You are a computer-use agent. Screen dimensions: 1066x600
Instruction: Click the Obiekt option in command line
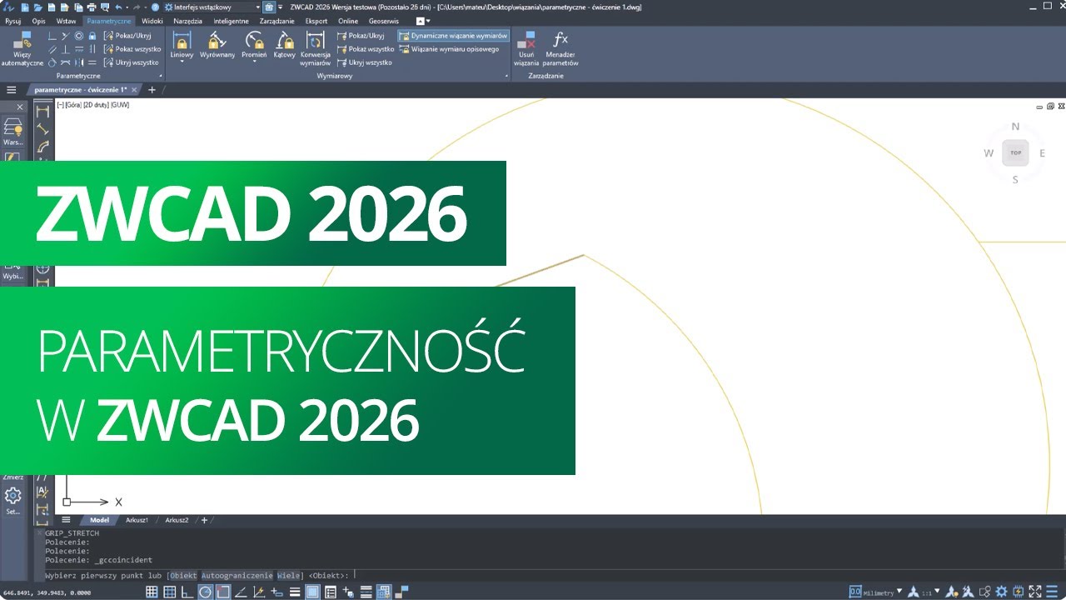[184, 574]
